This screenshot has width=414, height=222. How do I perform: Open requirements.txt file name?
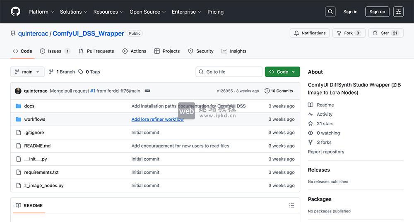pyautogui.click(x=41, y=172)
